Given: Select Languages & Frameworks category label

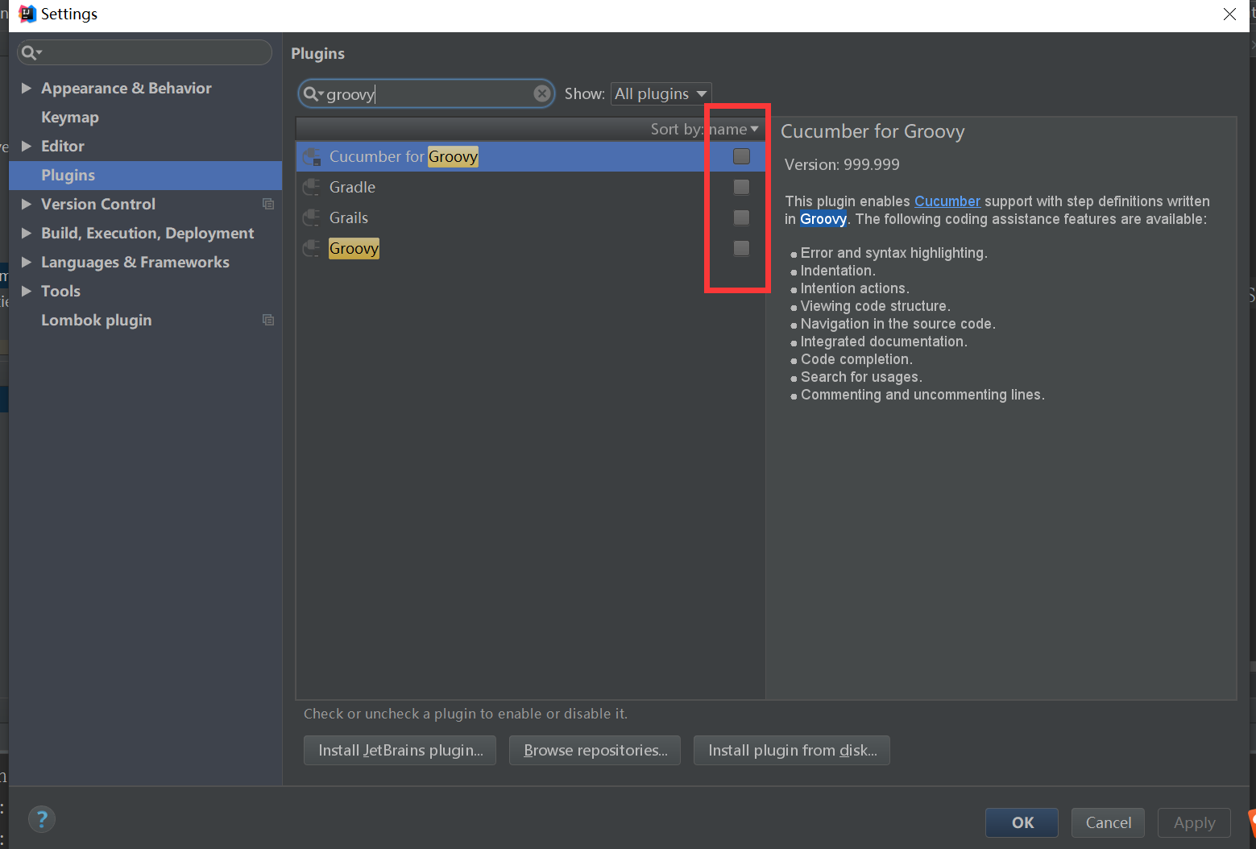Looking at the screenshot, I should [x=135, y=262].
